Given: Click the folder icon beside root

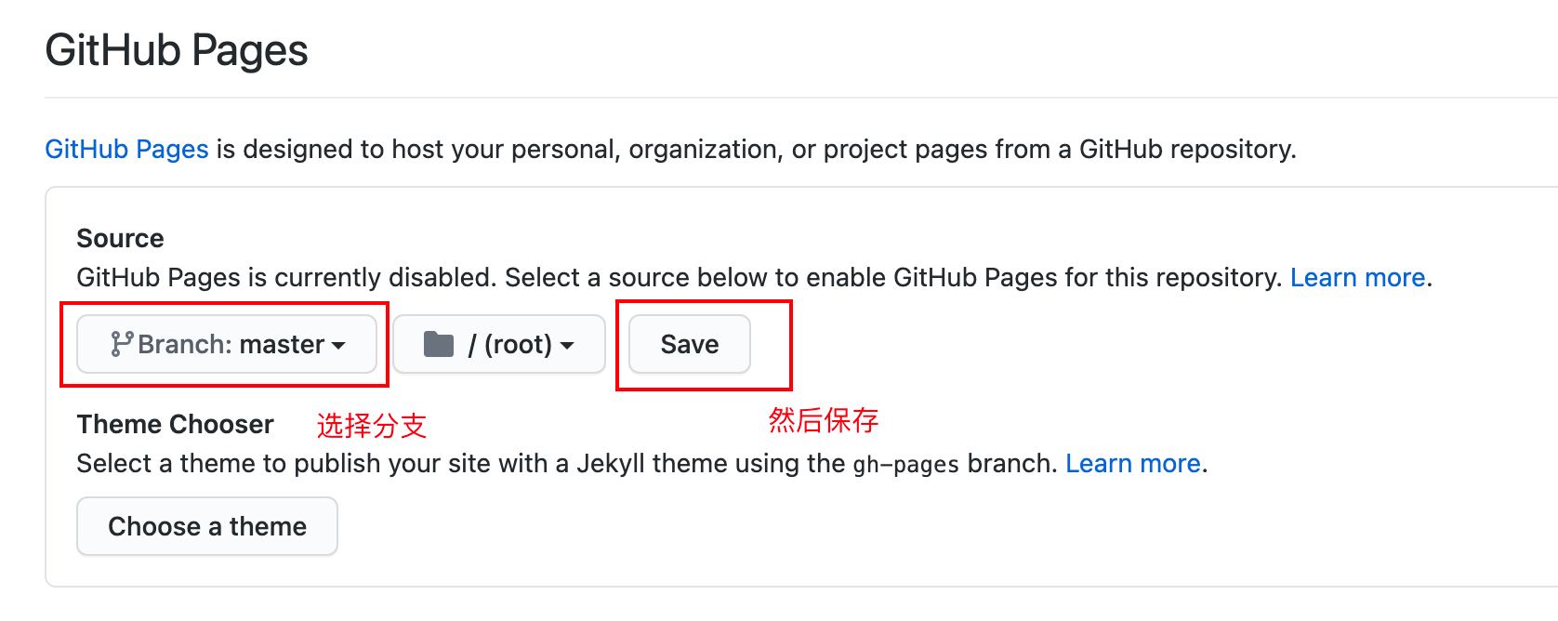Looking at the screenshot, I should (x=439, y=344).
